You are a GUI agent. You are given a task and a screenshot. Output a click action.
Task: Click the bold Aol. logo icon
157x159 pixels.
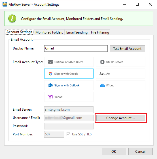102,73
